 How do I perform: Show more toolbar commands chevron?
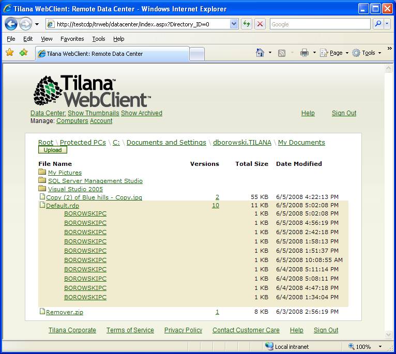[x=390, y=48]
